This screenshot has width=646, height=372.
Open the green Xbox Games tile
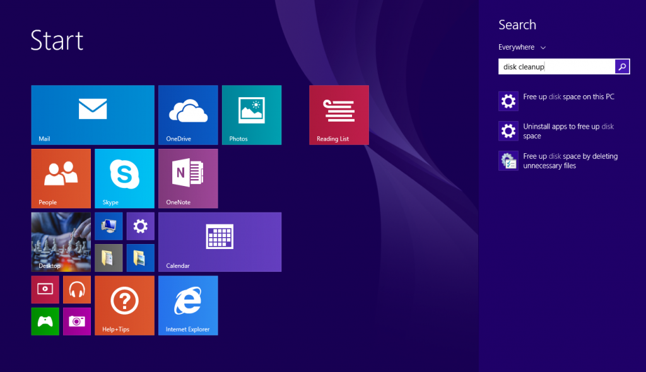(45, 322)
